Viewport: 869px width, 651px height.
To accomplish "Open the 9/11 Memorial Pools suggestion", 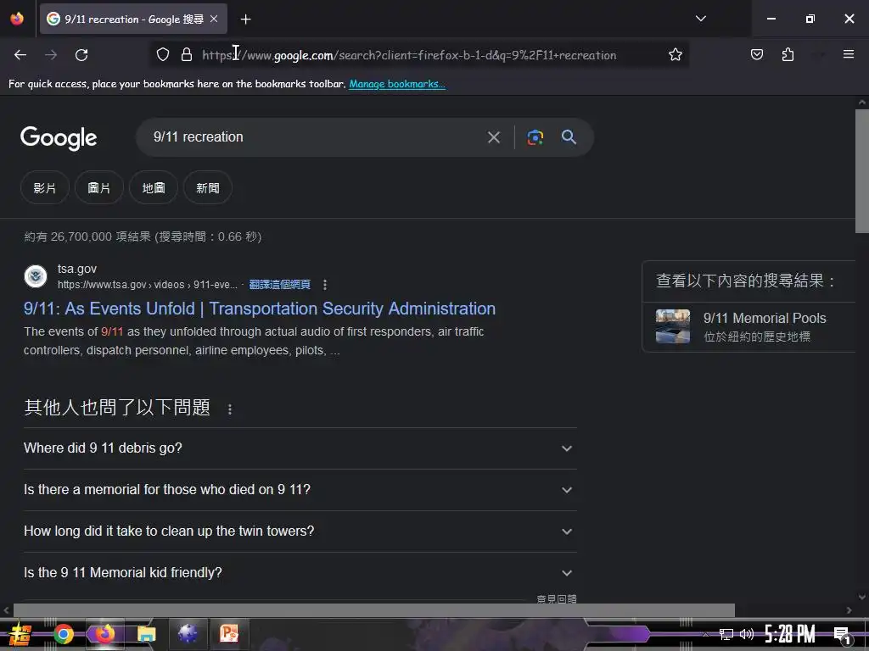I will tap(748, 326).
